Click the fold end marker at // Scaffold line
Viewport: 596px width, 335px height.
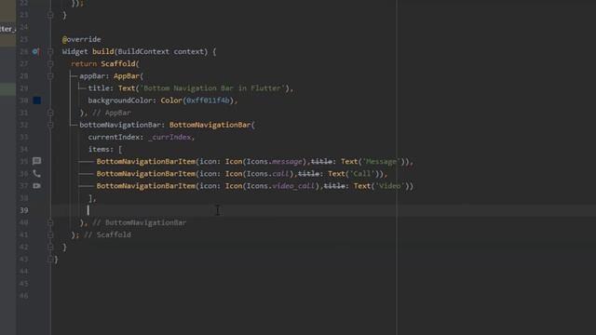tap(50, 234)
